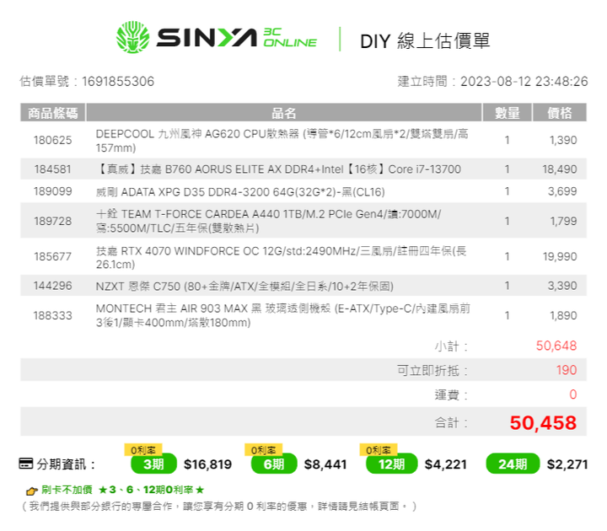This screenshot has width=607, height=531.
Task: Click the 數量 column header
Action: (x=508, y=113)
